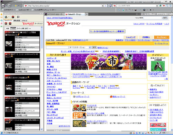
Task: Reload the page using the address bar refresh icon
Action: tap(106, 6)
